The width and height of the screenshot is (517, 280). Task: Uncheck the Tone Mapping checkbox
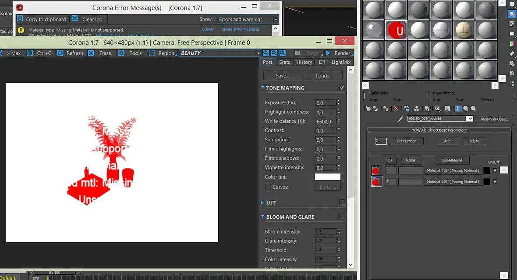(342, 87)
